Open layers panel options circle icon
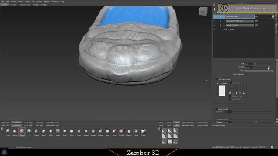 214,5
